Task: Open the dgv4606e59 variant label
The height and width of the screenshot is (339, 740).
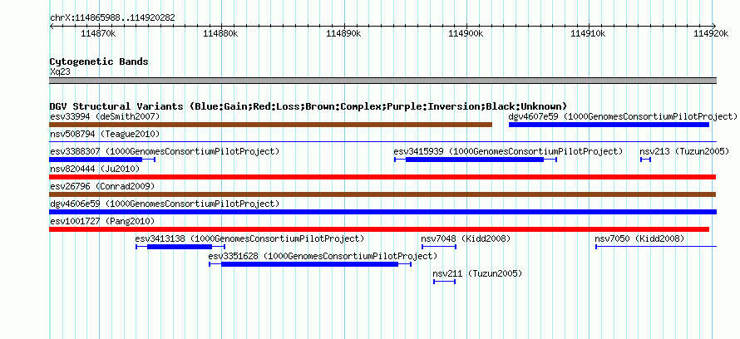Action: click(x=165, y=204)
